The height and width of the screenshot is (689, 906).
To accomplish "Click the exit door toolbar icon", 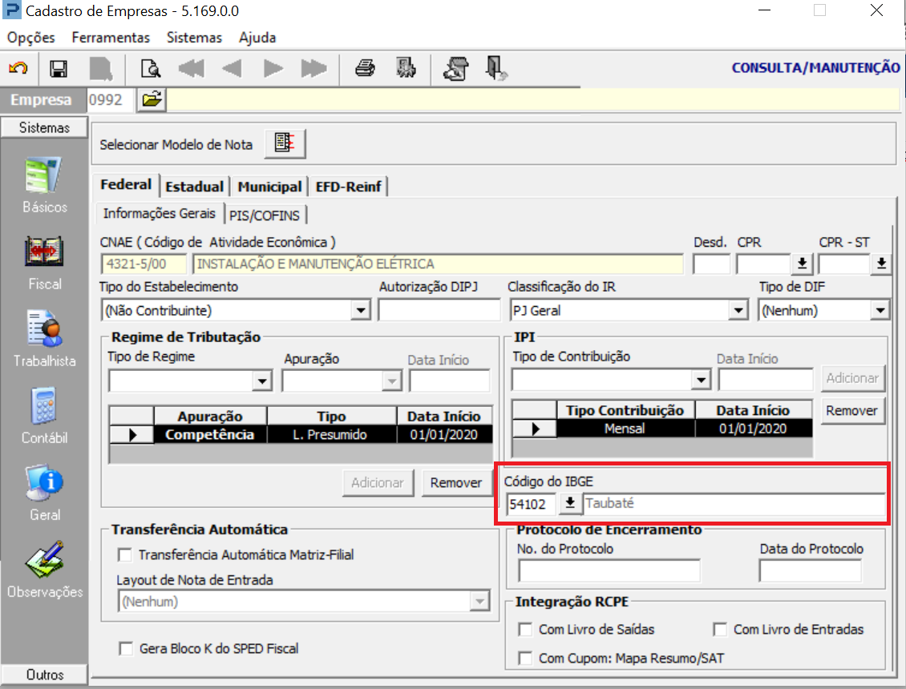I will coord(495,68).
